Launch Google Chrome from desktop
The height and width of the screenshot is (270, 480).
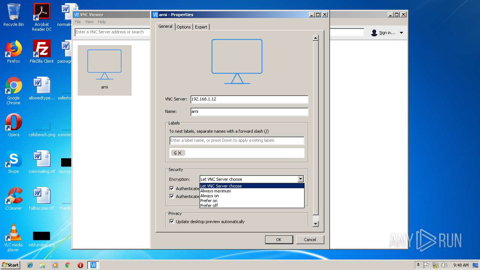point(13,91)
